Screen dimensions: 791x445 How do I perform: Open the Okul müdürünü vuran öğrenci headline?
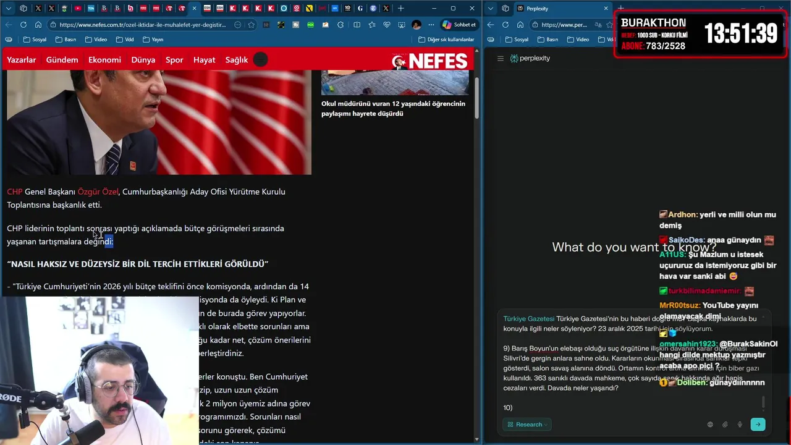[393, 108]
